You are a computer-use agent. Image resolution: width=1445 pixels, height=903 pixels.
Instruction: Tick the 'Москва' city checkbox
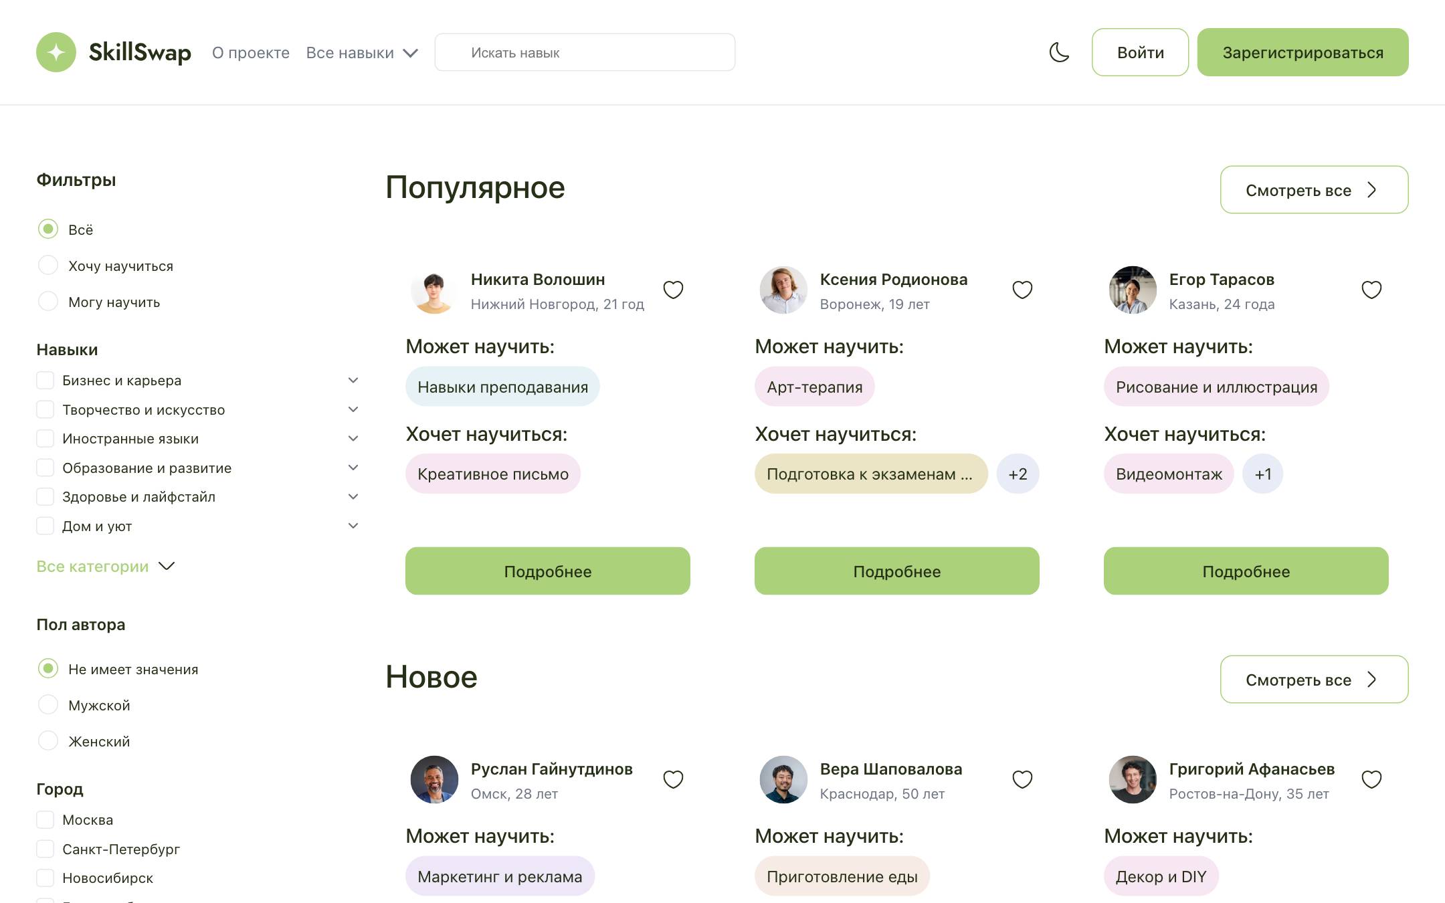click(45, 819)
